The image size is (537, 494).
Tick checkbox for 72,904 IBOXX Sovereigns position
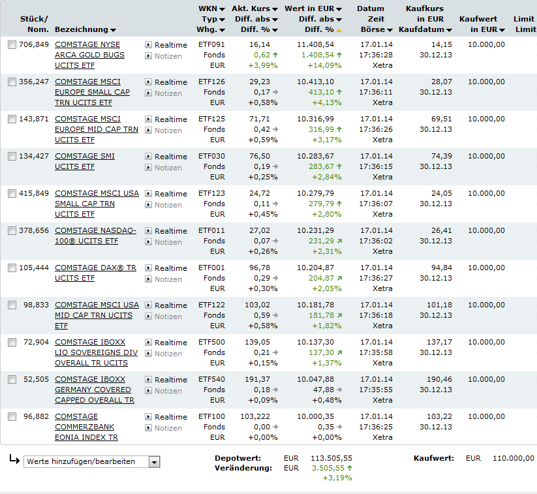12,342
